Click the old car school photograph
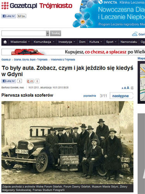Image resolution: width=145 pixels, height=194 pixels. point(67,143)
